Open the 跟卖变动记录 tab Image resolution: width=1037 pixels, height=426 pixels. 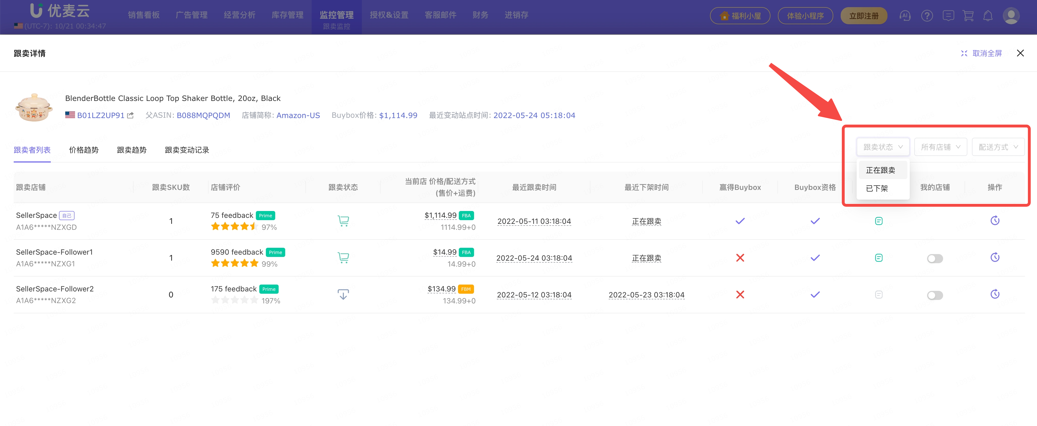coord(187,150)
